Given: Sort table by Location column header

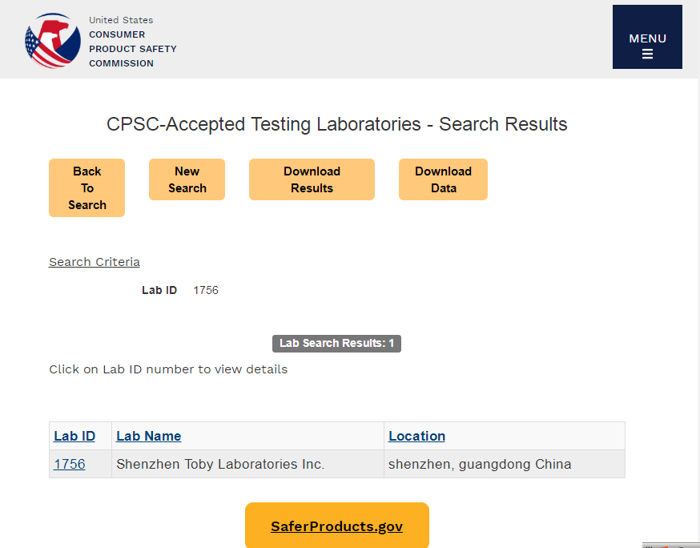Looking at the screenshot, I should click(x=416, y=436).
